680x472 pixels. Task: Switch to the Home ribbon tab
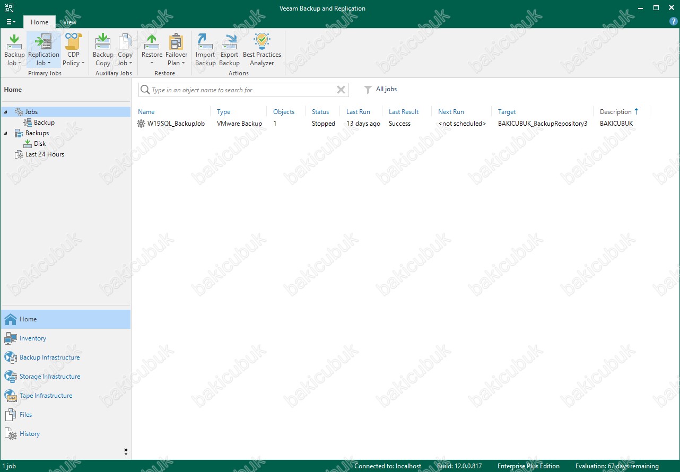(x=39, y=22)
